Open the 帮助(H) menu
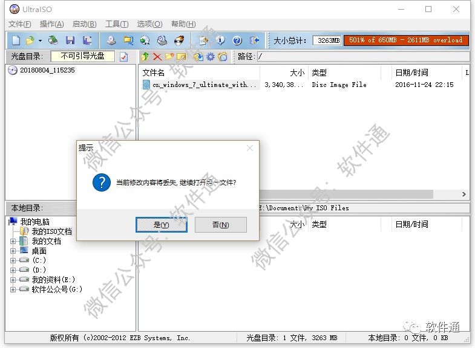475x348 pixels. [x=183, y=24]
